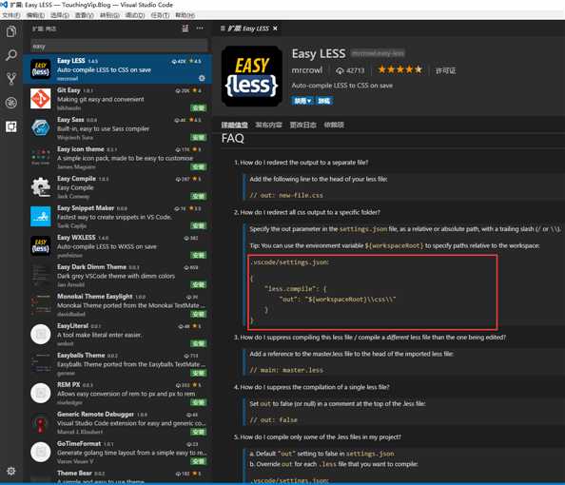Click the Easy Snippet Maker blue icon
The height and width of the screenshot is (485, 565).
(40, 216)
